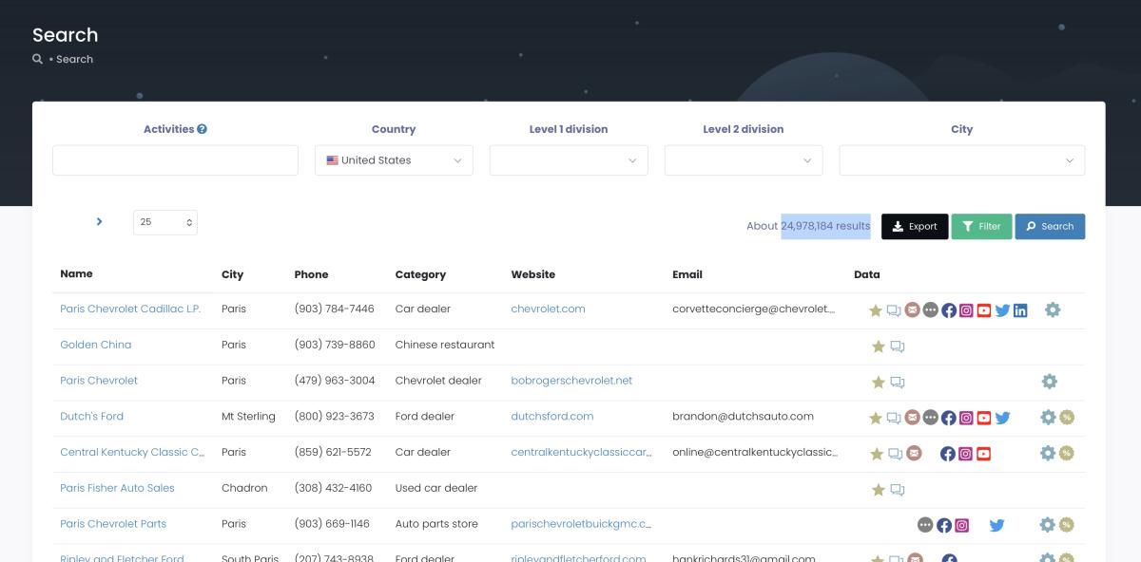The height and width of the screenshot is (562, 1141).
Task: Open YouTube icon for Central Kentucky Classic
Action: pos(984,453)
